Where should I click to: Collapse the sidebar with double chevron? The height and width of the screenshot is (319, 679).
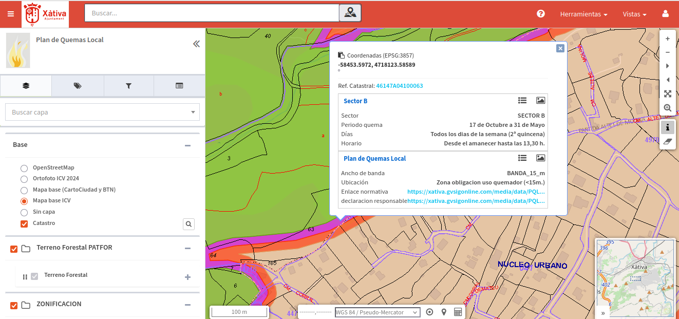196,44
